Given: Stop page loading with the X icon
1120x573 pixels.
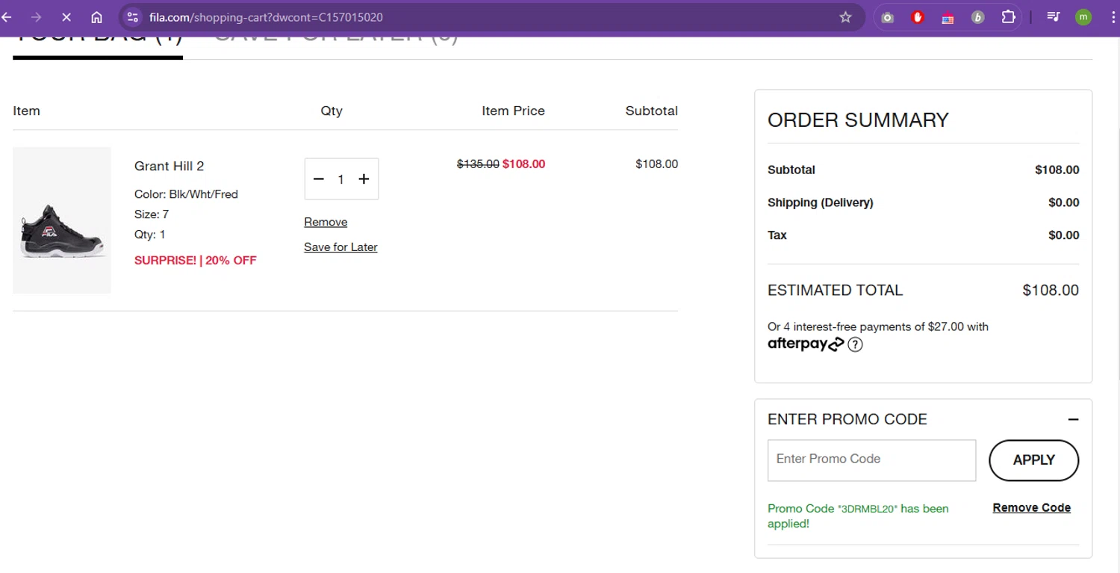Looking at the screenshot, I should click(66, 17).
